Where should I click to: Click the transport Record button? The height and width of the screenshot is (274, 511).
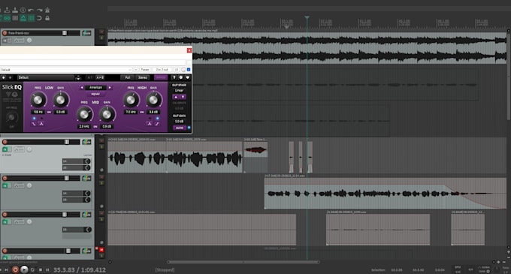pos(15,269)
